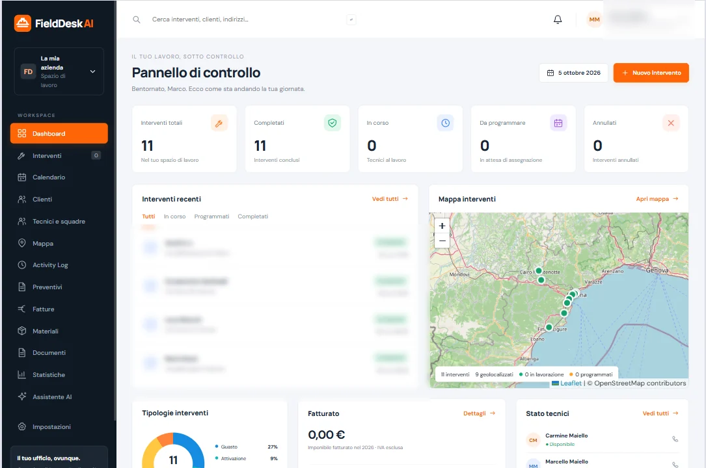Switch to the Completati tab
This screenshot has height=468, width=706.
coord(252,216)
